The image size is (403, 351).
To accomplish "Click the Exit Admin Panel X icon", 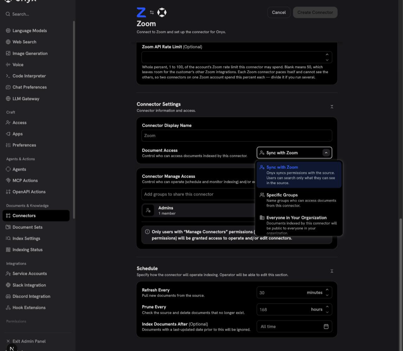I will point(8,341).
